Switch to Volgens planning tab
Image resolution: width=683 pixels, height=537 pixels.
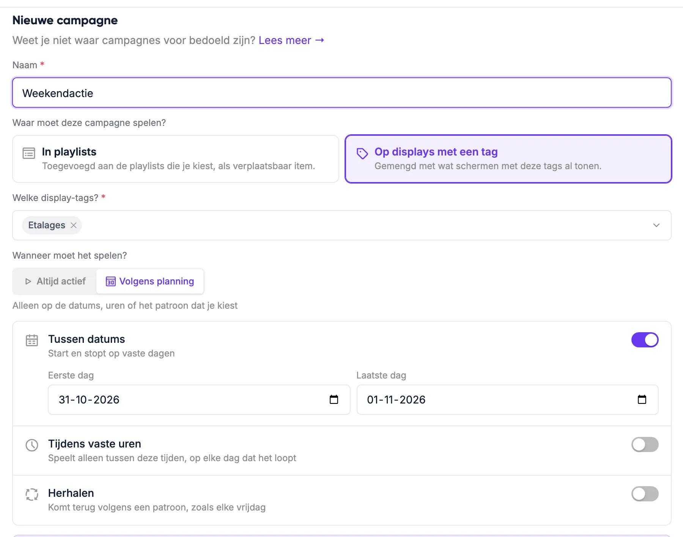click(x=150, y=281)
